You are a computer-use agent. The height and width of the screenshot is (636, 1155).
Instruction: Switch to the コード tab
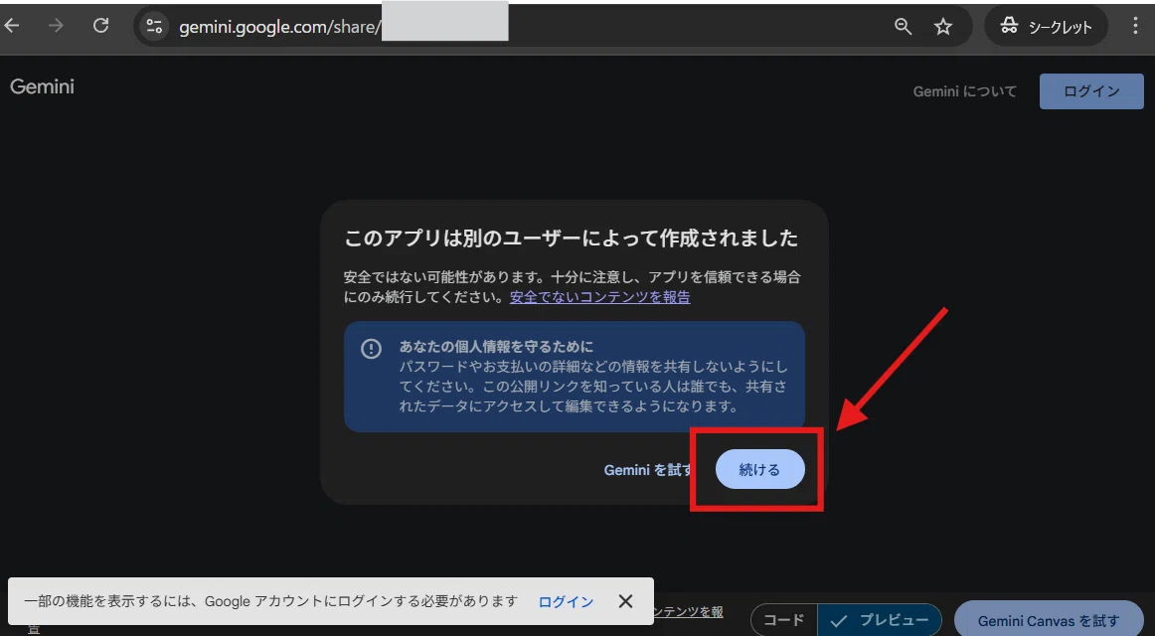pos(783,620)
